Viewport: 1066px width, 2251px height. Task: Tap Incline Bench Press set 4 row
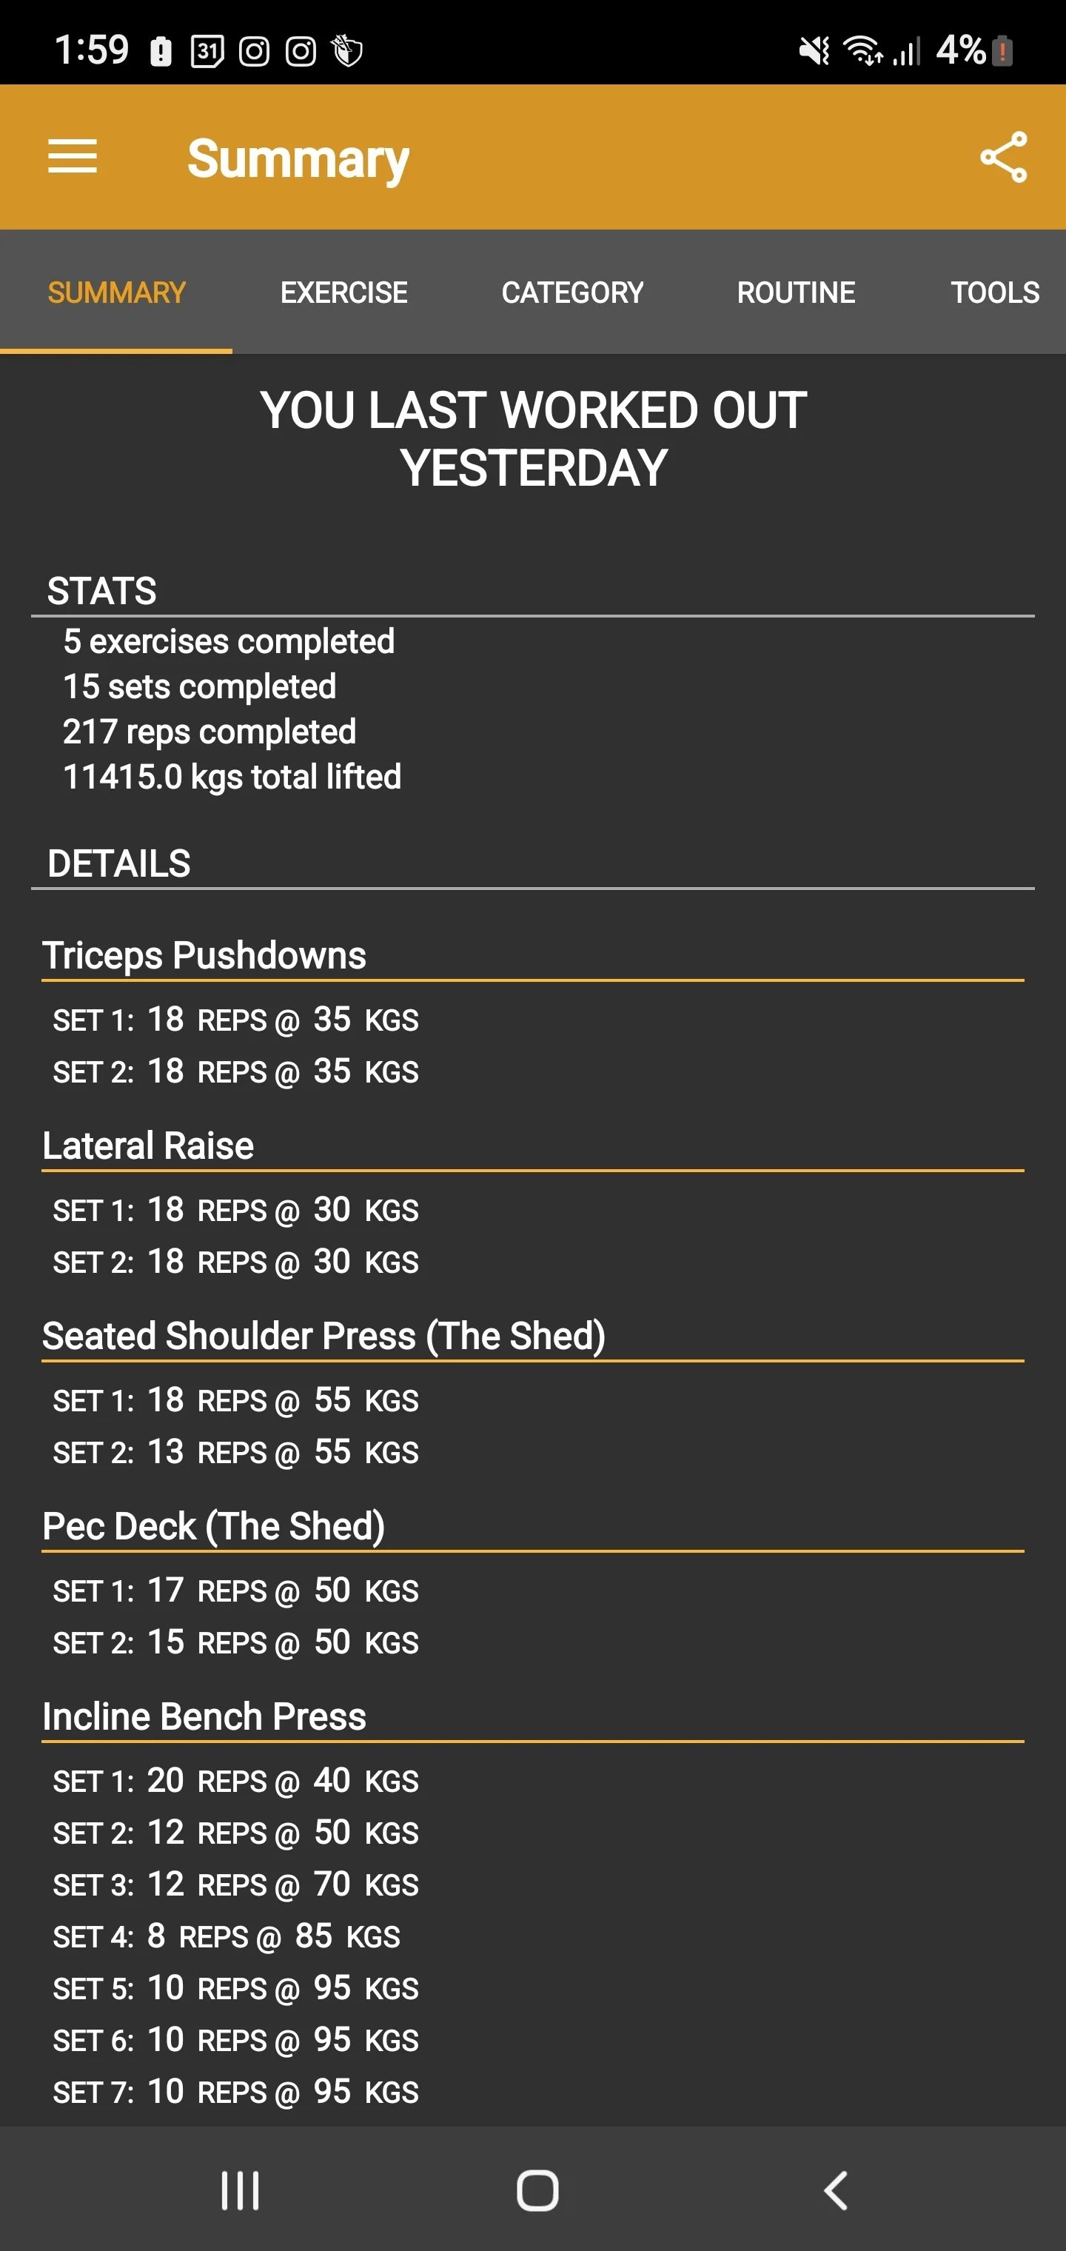click(x=227, y=1936)
